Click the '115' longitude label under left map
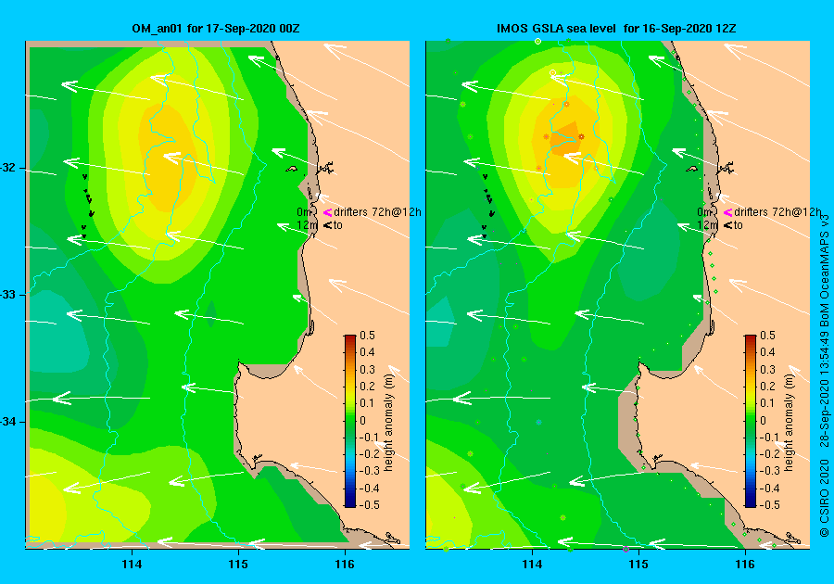 pyautogui.click(x=238, y=565)
